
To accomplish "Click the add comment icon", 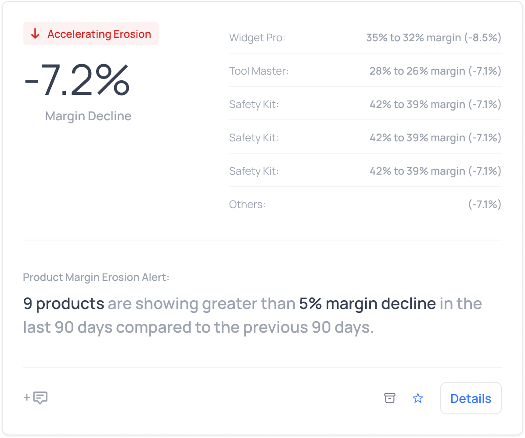I will coord(36,398).
